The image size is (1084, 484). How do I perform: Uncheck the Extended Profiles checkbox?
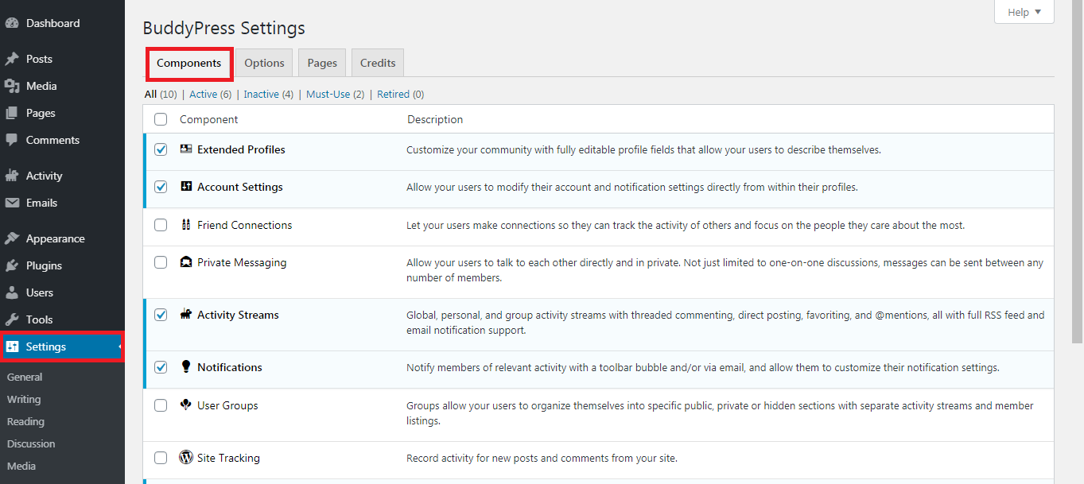click(161, 149)
